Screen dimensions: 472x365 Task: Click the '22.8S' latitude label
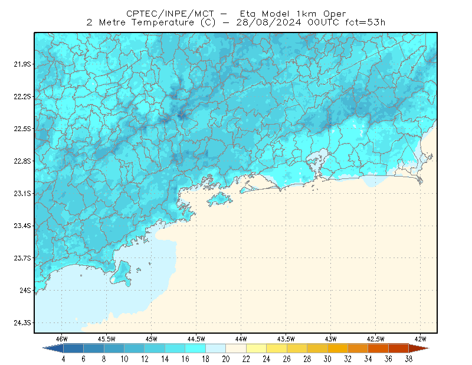(22, 161)
